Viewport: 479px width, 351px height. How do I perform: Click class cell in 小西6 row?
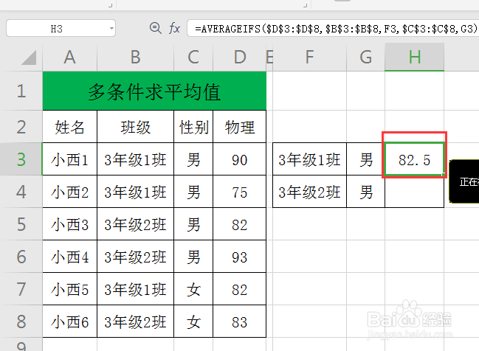[135, 321]
